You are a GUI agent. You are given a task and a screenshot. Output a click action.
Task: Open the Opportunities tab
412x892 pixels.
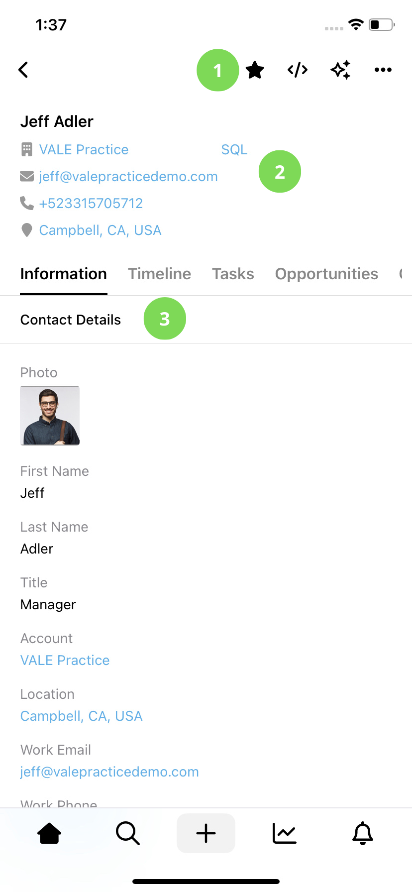pyautogui.click(x=326, y=274)
